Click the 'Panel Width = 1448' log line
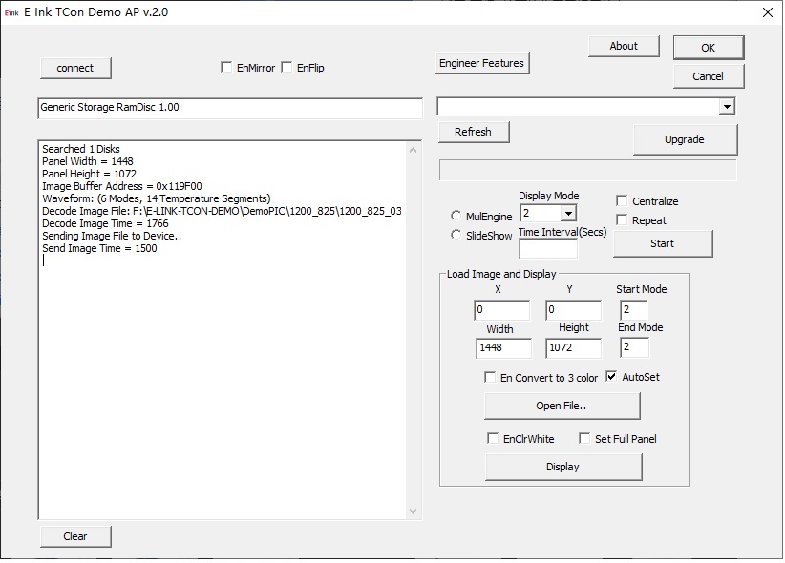 click(x=88, y=161)
